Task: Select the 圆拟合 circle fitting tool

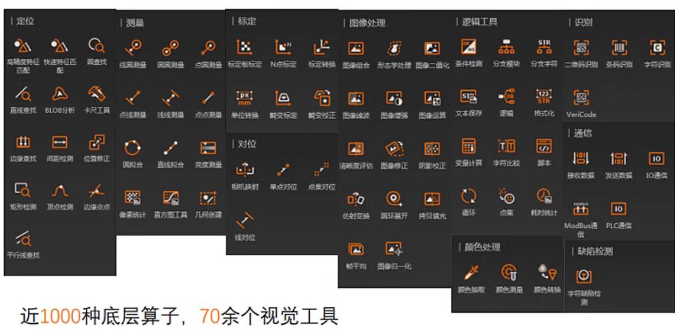Action: pyautogui.click(x=132, y=148)
